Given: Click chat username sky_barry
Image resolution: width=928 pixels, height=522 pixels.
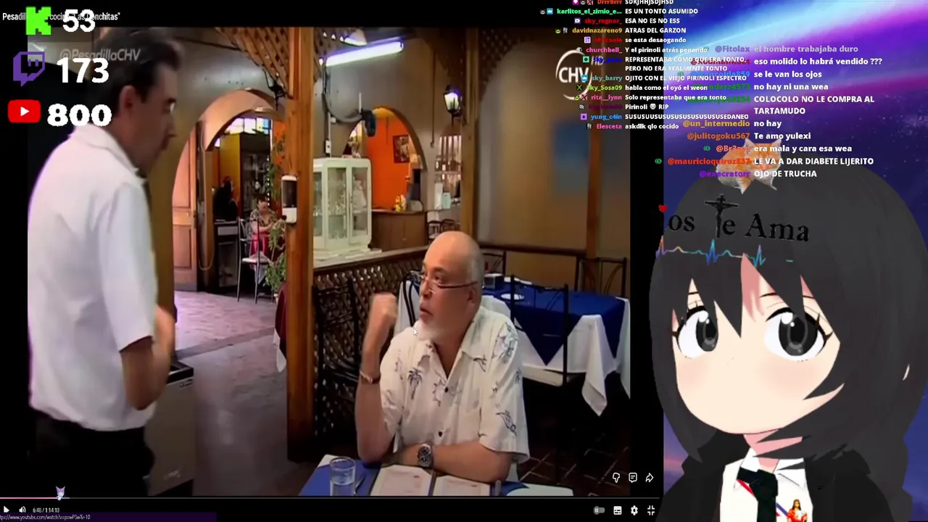Looking at the screenshot, I should (x=606, y=78).
